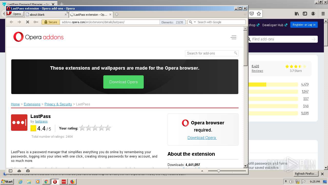Rate LastPass three stars
The height and width of the screenshot is (185, 328).
tap(95, 128)
